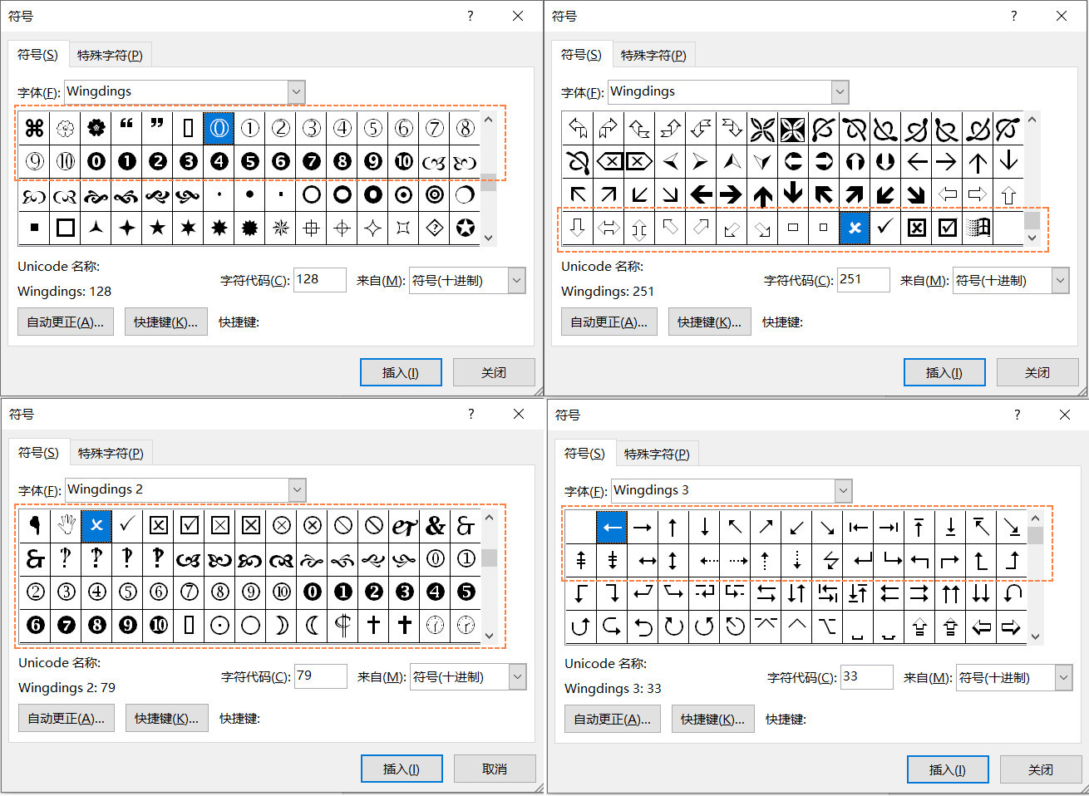The width and height of the screenshot is (1089, 796).
Task: Switch to 特殊字符 tab in Wingdings 128 dialog
Action: coord(110,56)
